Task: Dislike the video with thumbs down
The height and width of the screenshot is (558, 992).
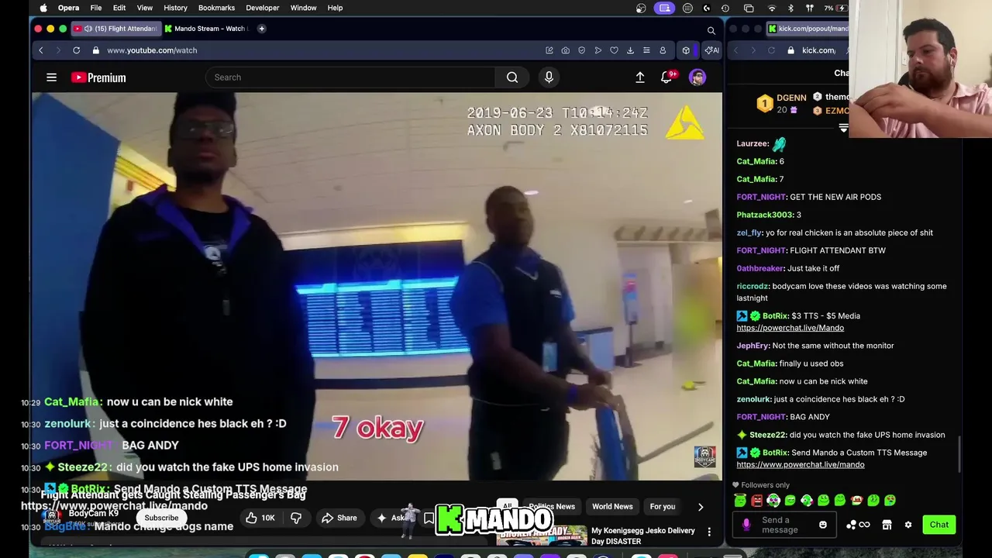Action: (296, 518)
